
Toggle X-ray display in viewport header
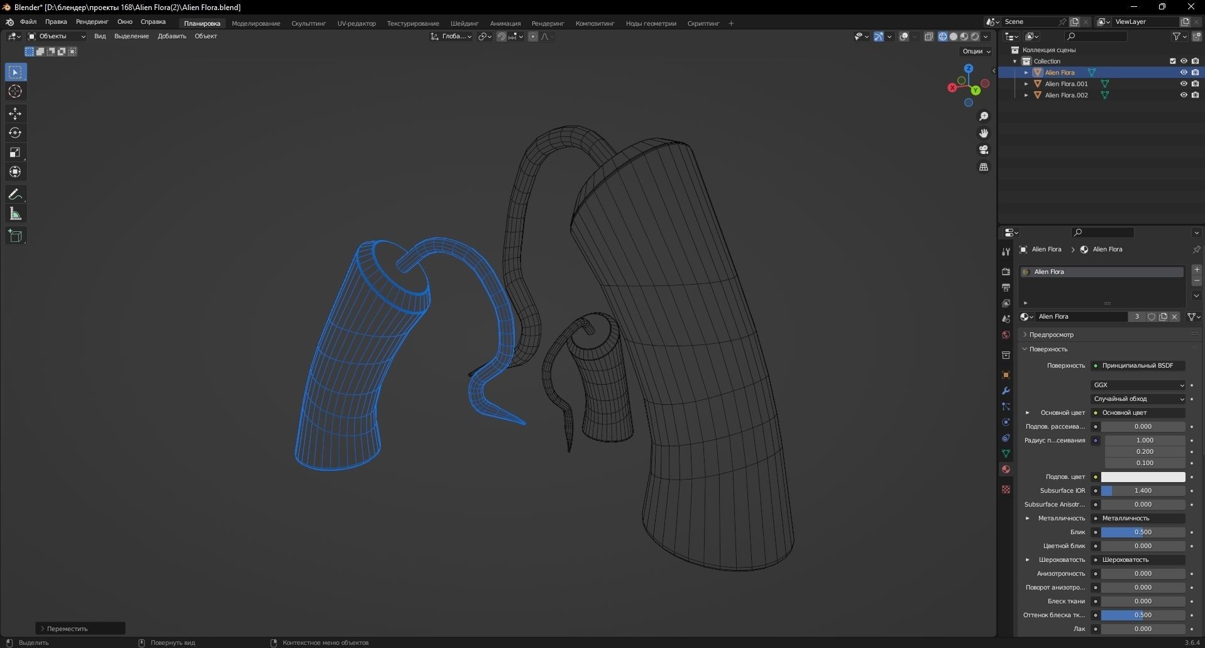pos(929,36)
